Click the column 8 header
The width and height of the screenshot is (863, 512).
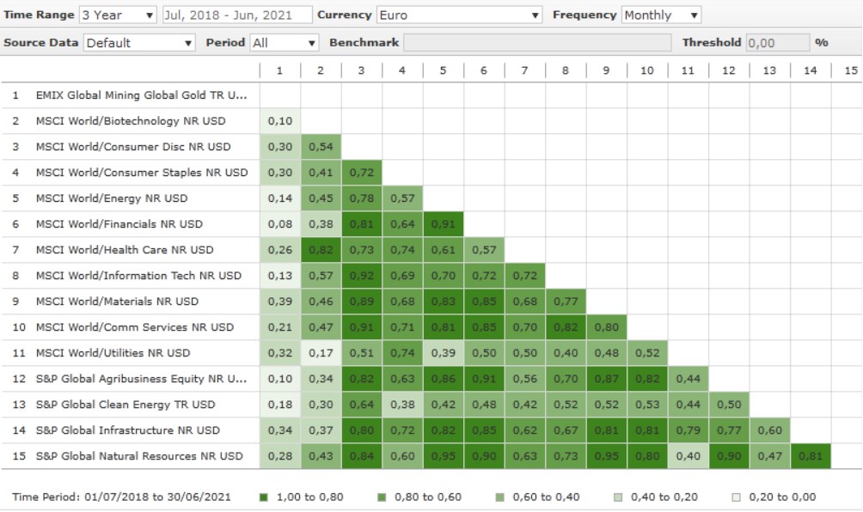tap(566, 70)
